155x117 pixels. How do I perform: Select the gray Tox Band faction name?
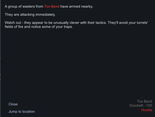pos(144,102)
